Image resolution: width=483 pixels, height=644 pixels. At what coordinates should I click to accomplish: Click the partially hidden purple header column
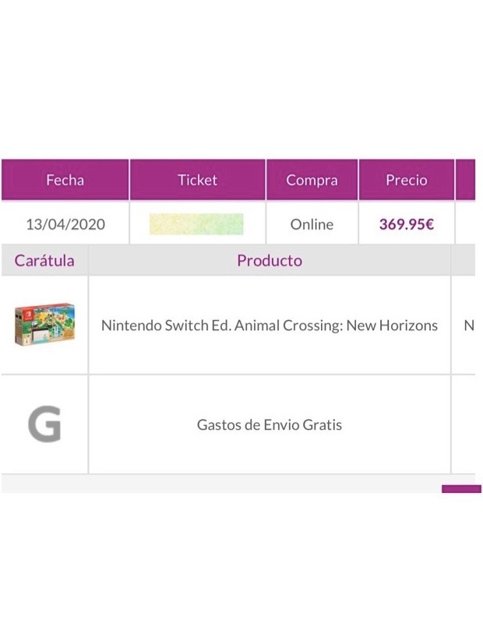click(465, 180)
